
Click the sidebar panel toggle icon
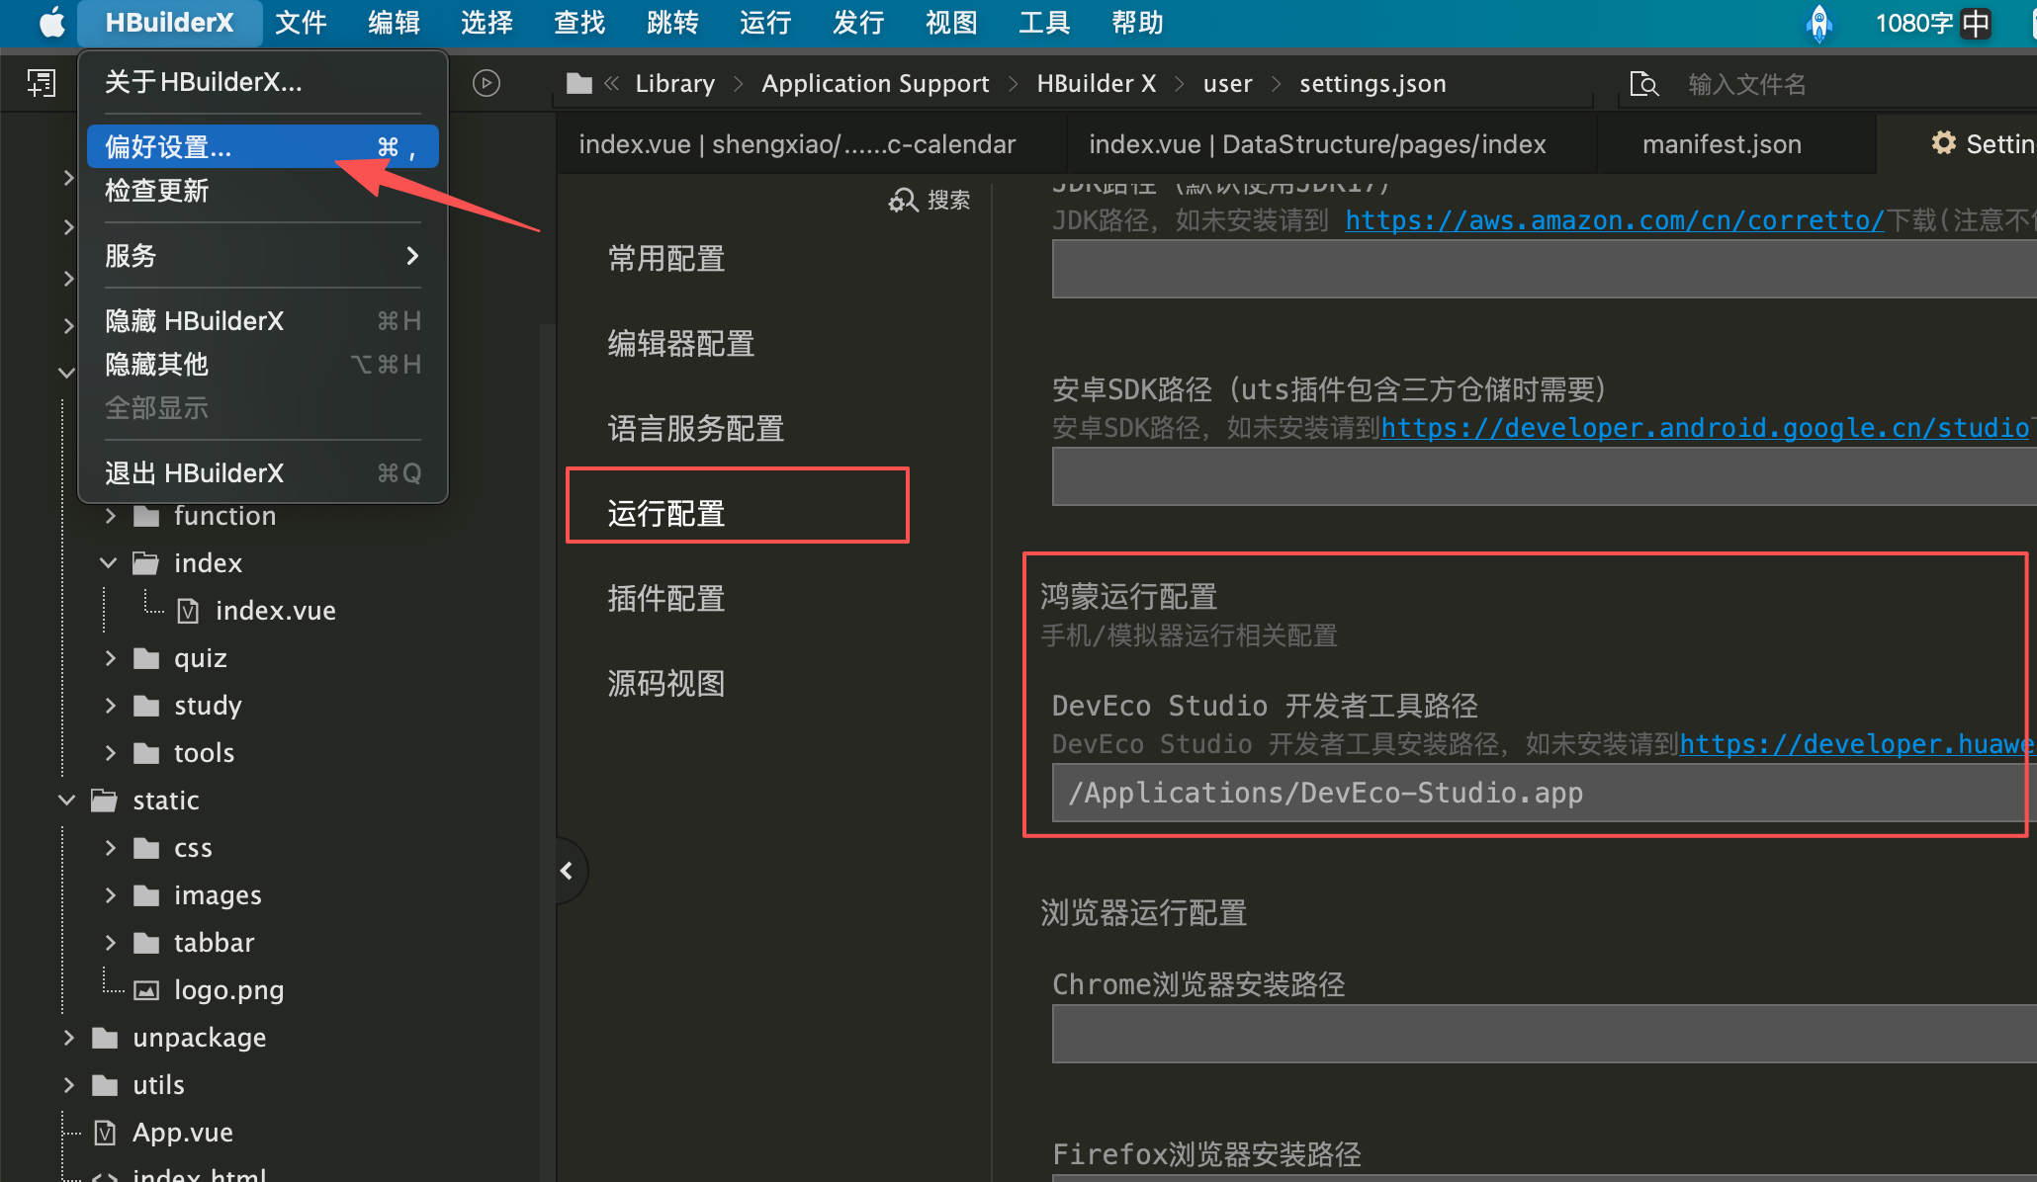click(x=42, y=83)
